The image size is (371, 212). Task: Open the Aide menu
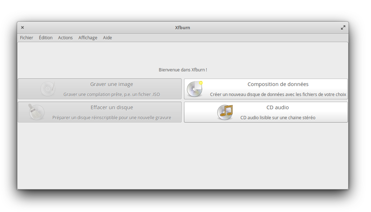click(107, 37)
